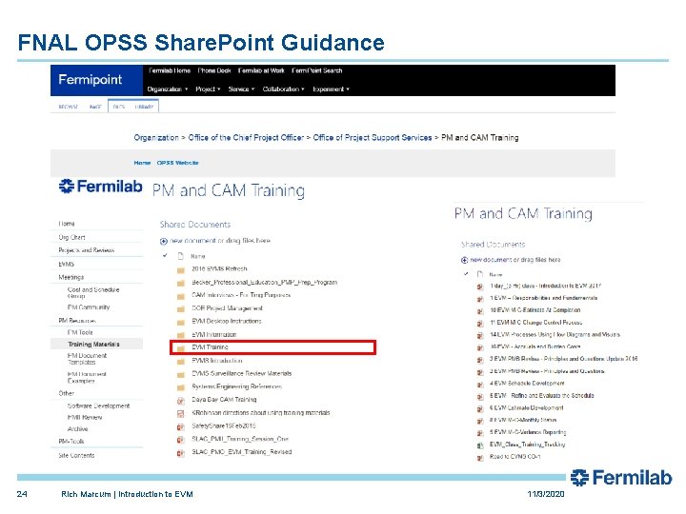
Task: Open Phone Book in top bar
Action: [x=214, y=70]
